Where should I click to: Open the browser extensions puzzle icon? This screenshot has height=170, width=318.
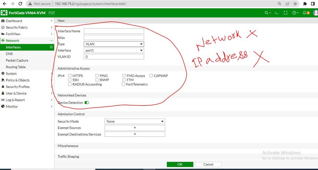(305, 3)
